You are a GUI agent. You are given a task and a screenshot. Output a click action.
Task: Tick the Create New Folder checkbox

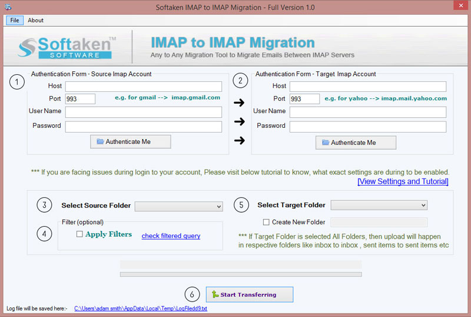[266, 222]
